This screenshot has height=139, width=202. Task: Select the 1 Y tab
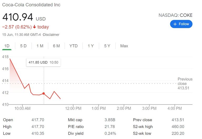pyautogui.click(x=91, y=46)
